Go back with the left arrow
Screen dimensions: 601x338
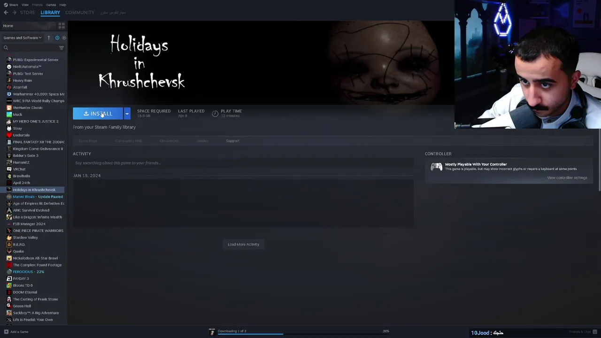[x=6, y=13]
